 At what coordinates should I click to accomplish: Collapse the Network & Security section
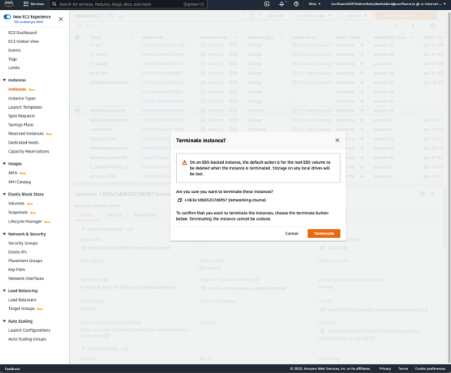pyautogui.click(x=4, y=235)
